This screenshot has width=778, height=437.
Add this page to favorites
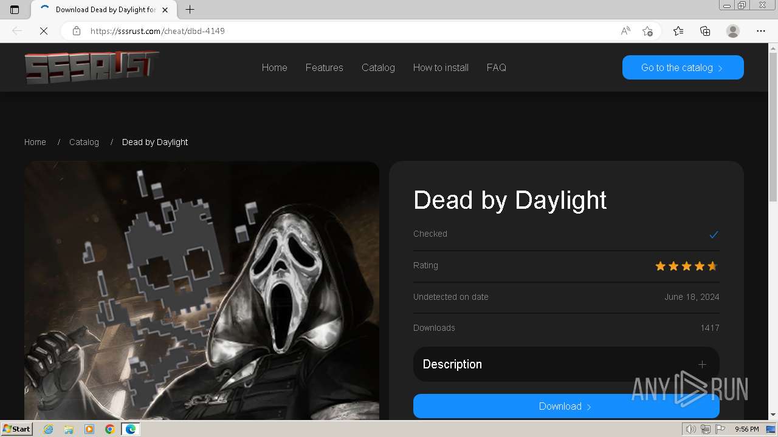click(647, 31)
